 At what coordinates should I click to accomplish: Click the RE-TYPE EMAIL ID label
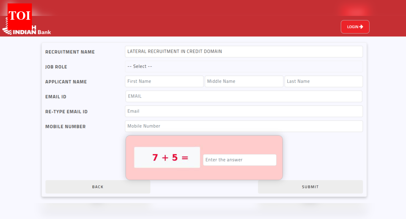(66, 112)
